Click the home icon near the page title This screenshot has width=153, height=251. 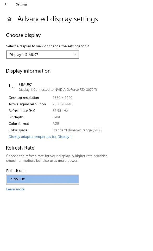pyautogui.click(x=9, y=19)
